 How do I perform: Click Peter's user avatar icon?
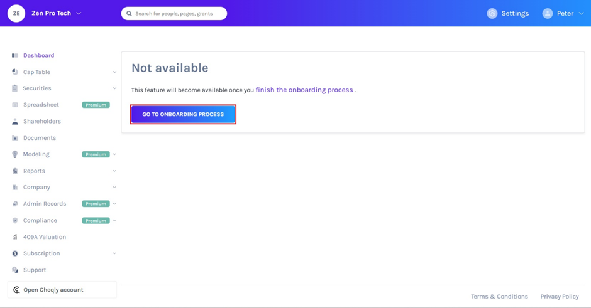(547, 13)
